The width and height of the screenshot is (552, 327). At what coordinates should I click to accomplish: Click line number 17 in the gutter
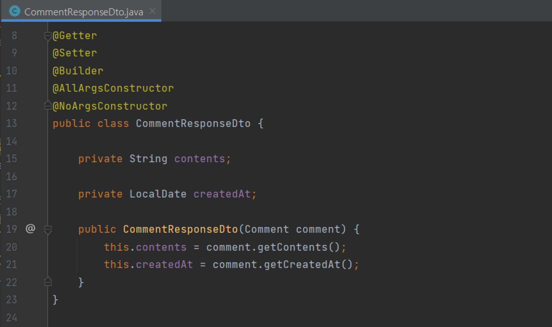[x=12, y=194]
